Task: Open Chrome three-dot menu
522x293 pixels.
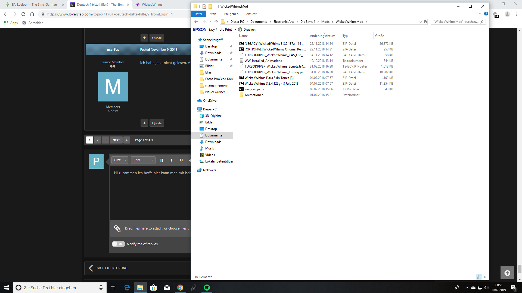Action: click(516, 14)
